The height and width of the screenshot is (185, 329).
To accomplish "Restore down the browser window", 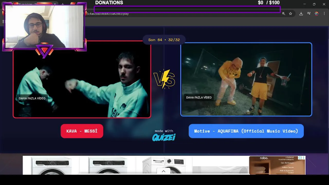I will (314, 4).
